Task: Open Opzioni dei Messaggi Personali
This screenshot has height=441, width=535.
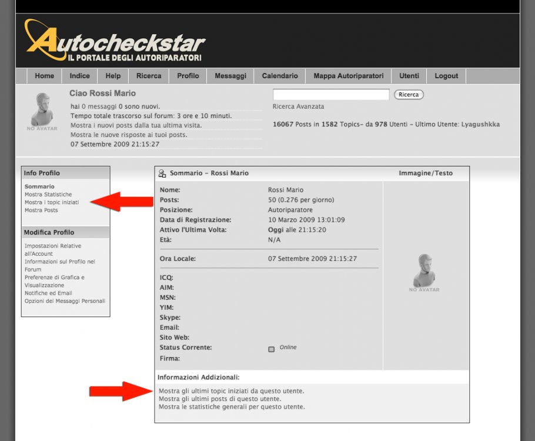Action: 65,301
